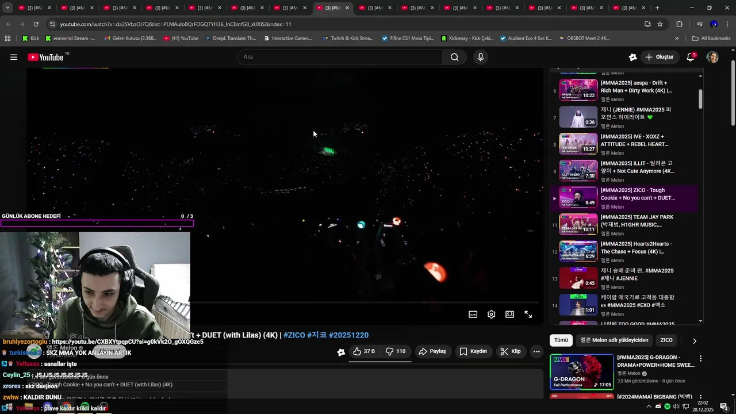Open more actions three-dot menu under video
The image size is (736, 414).
pos(536,351)
